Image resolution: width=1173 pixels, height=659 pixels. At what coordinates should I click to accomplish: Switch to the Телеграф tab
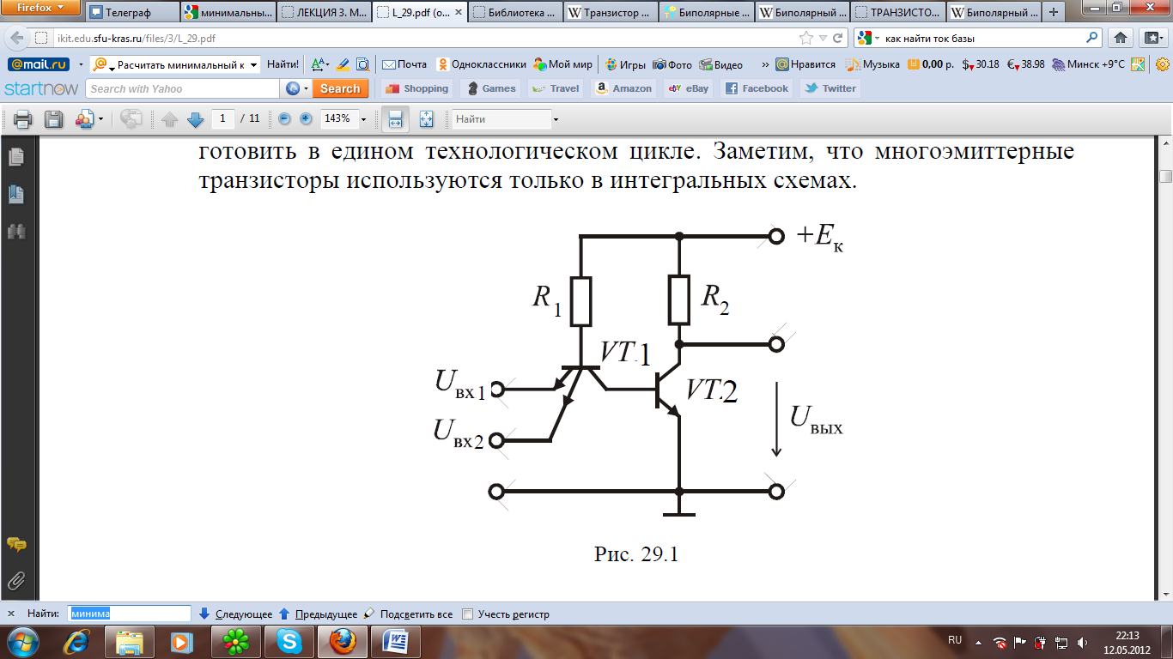tap(131, 13)
